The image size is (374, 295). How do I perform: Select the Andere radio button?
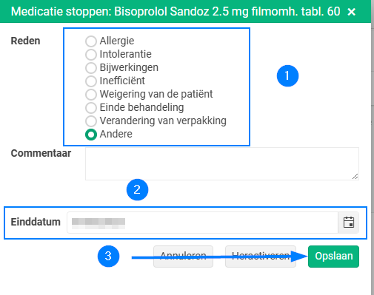pyautogui.click(x=91, y=135)
